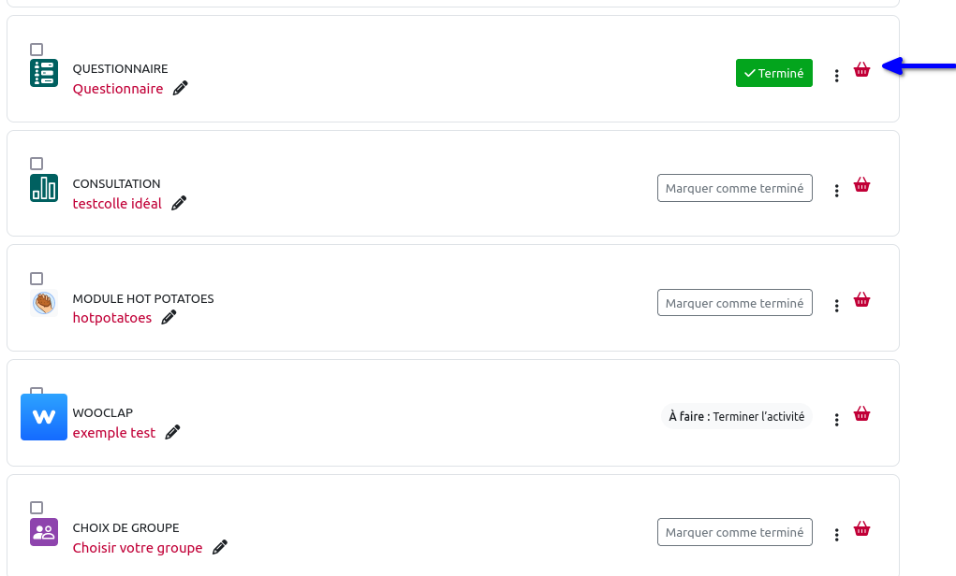Click basket icon in Questionnaire row
The image size is (956, 576).
pos(861,70)
